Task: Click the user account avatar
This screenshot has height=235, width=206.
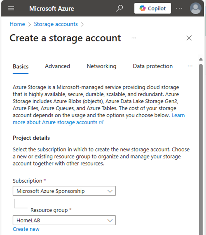Action: click(x=196, y=8)
